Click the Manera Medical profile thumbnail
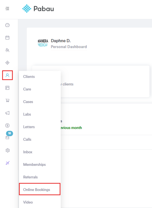The image size is (152, 208). pos(43,43)
